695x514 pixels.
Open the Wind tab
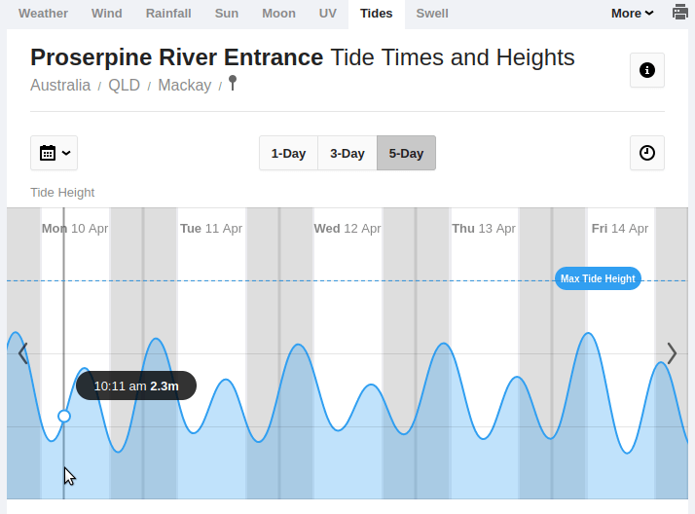(107, 14)
